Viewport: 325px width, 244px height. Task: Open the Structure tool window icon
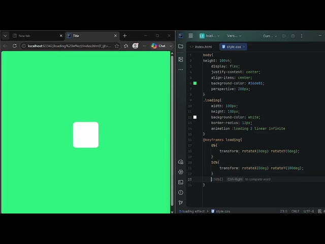(x=181, y=59)
